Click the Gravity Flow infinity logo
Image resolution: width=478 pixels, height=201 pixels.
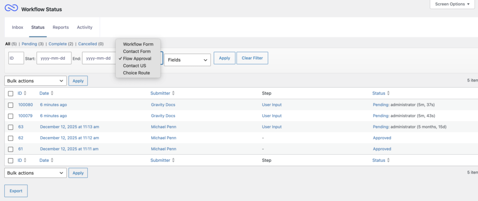[11, 8]
